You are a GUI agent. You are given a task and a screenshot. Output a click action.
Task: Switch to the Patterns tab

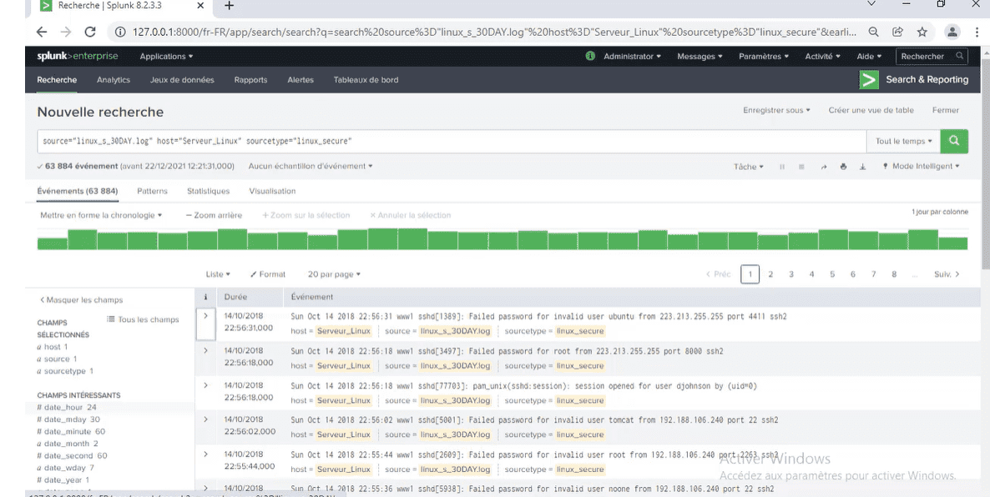pos(152,191)
